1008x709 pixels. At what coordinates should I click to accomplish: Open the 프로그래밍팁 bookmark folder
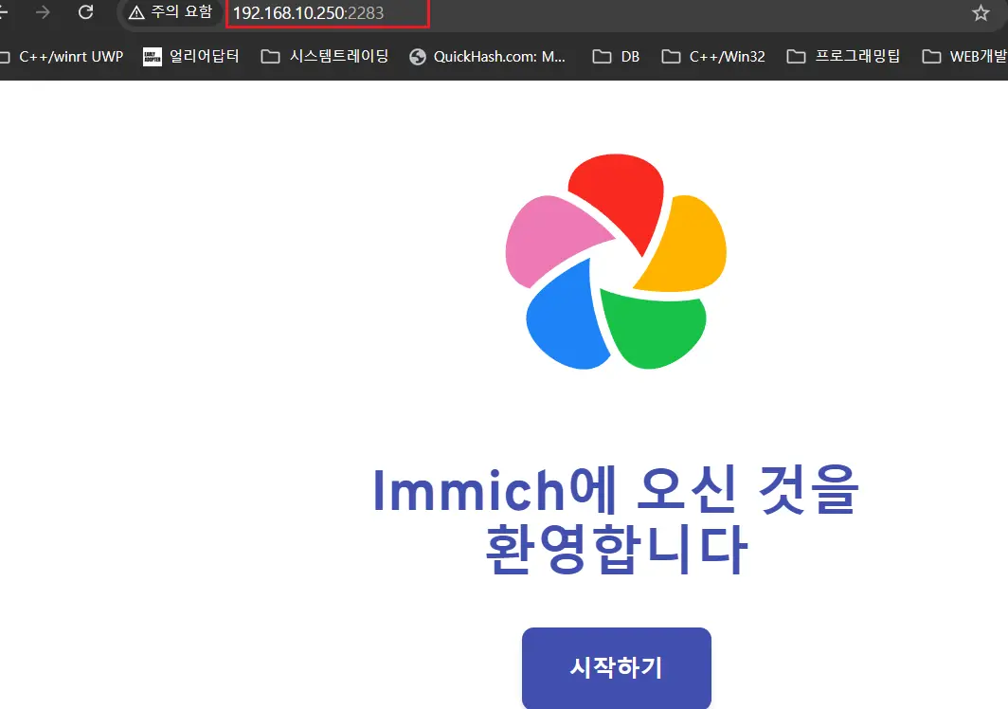tap(843, 57)
